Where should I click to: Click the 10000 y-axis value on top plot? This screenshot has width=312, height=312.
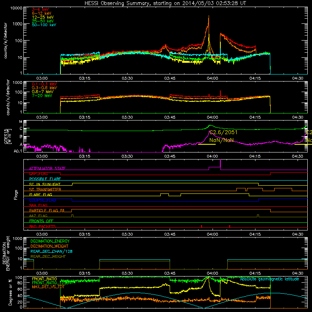pyautogui.click(x=16, y=8)
